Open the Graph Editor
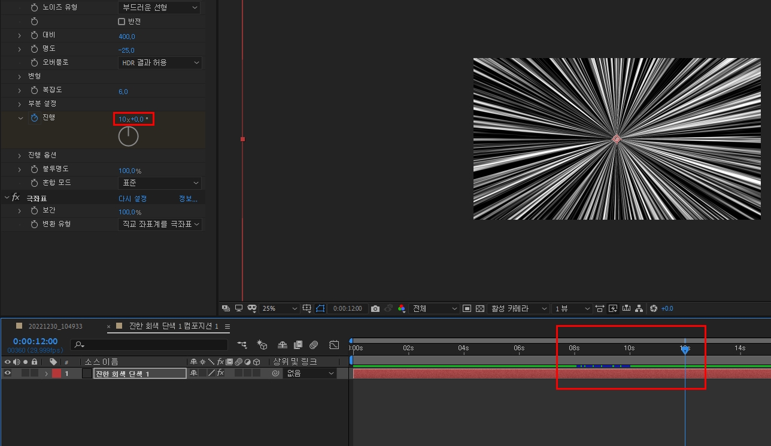This screenshot has height=446, width=771. tap(334, 345)
